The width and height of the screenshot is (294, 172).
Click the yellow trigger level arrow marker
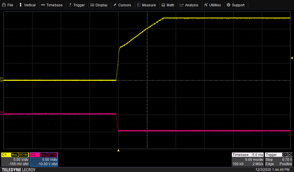pos(292,57)
